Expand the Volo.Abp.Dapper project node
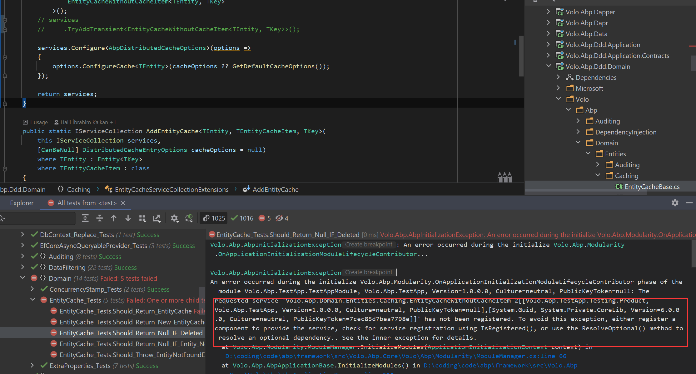The height and width of the screenshot is (374, 696). (x=548, y=12)
